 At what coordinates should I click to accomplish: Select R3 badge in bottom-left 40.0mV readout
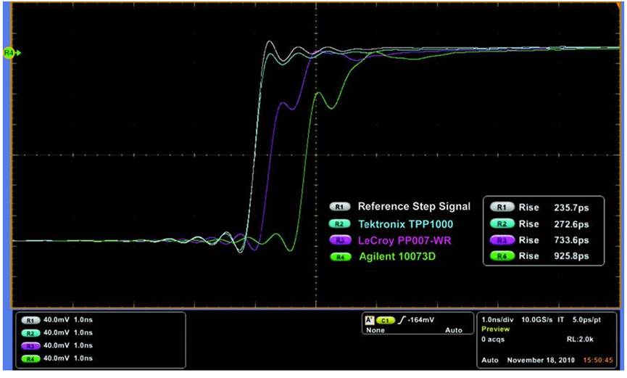point(30,345)
